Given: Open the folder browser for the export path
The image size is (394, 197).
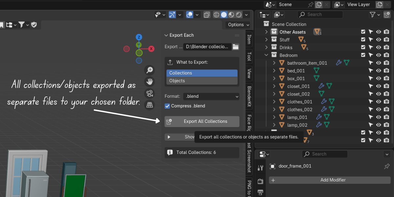Looking at the screenshot, I should coord(235,47).
